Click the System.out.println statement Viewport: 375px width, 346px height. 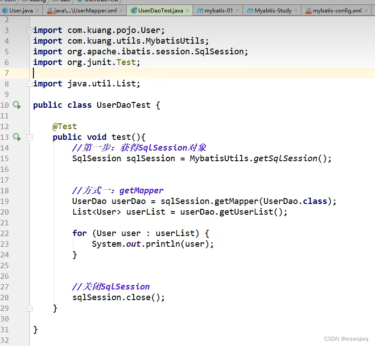(152, 244)
